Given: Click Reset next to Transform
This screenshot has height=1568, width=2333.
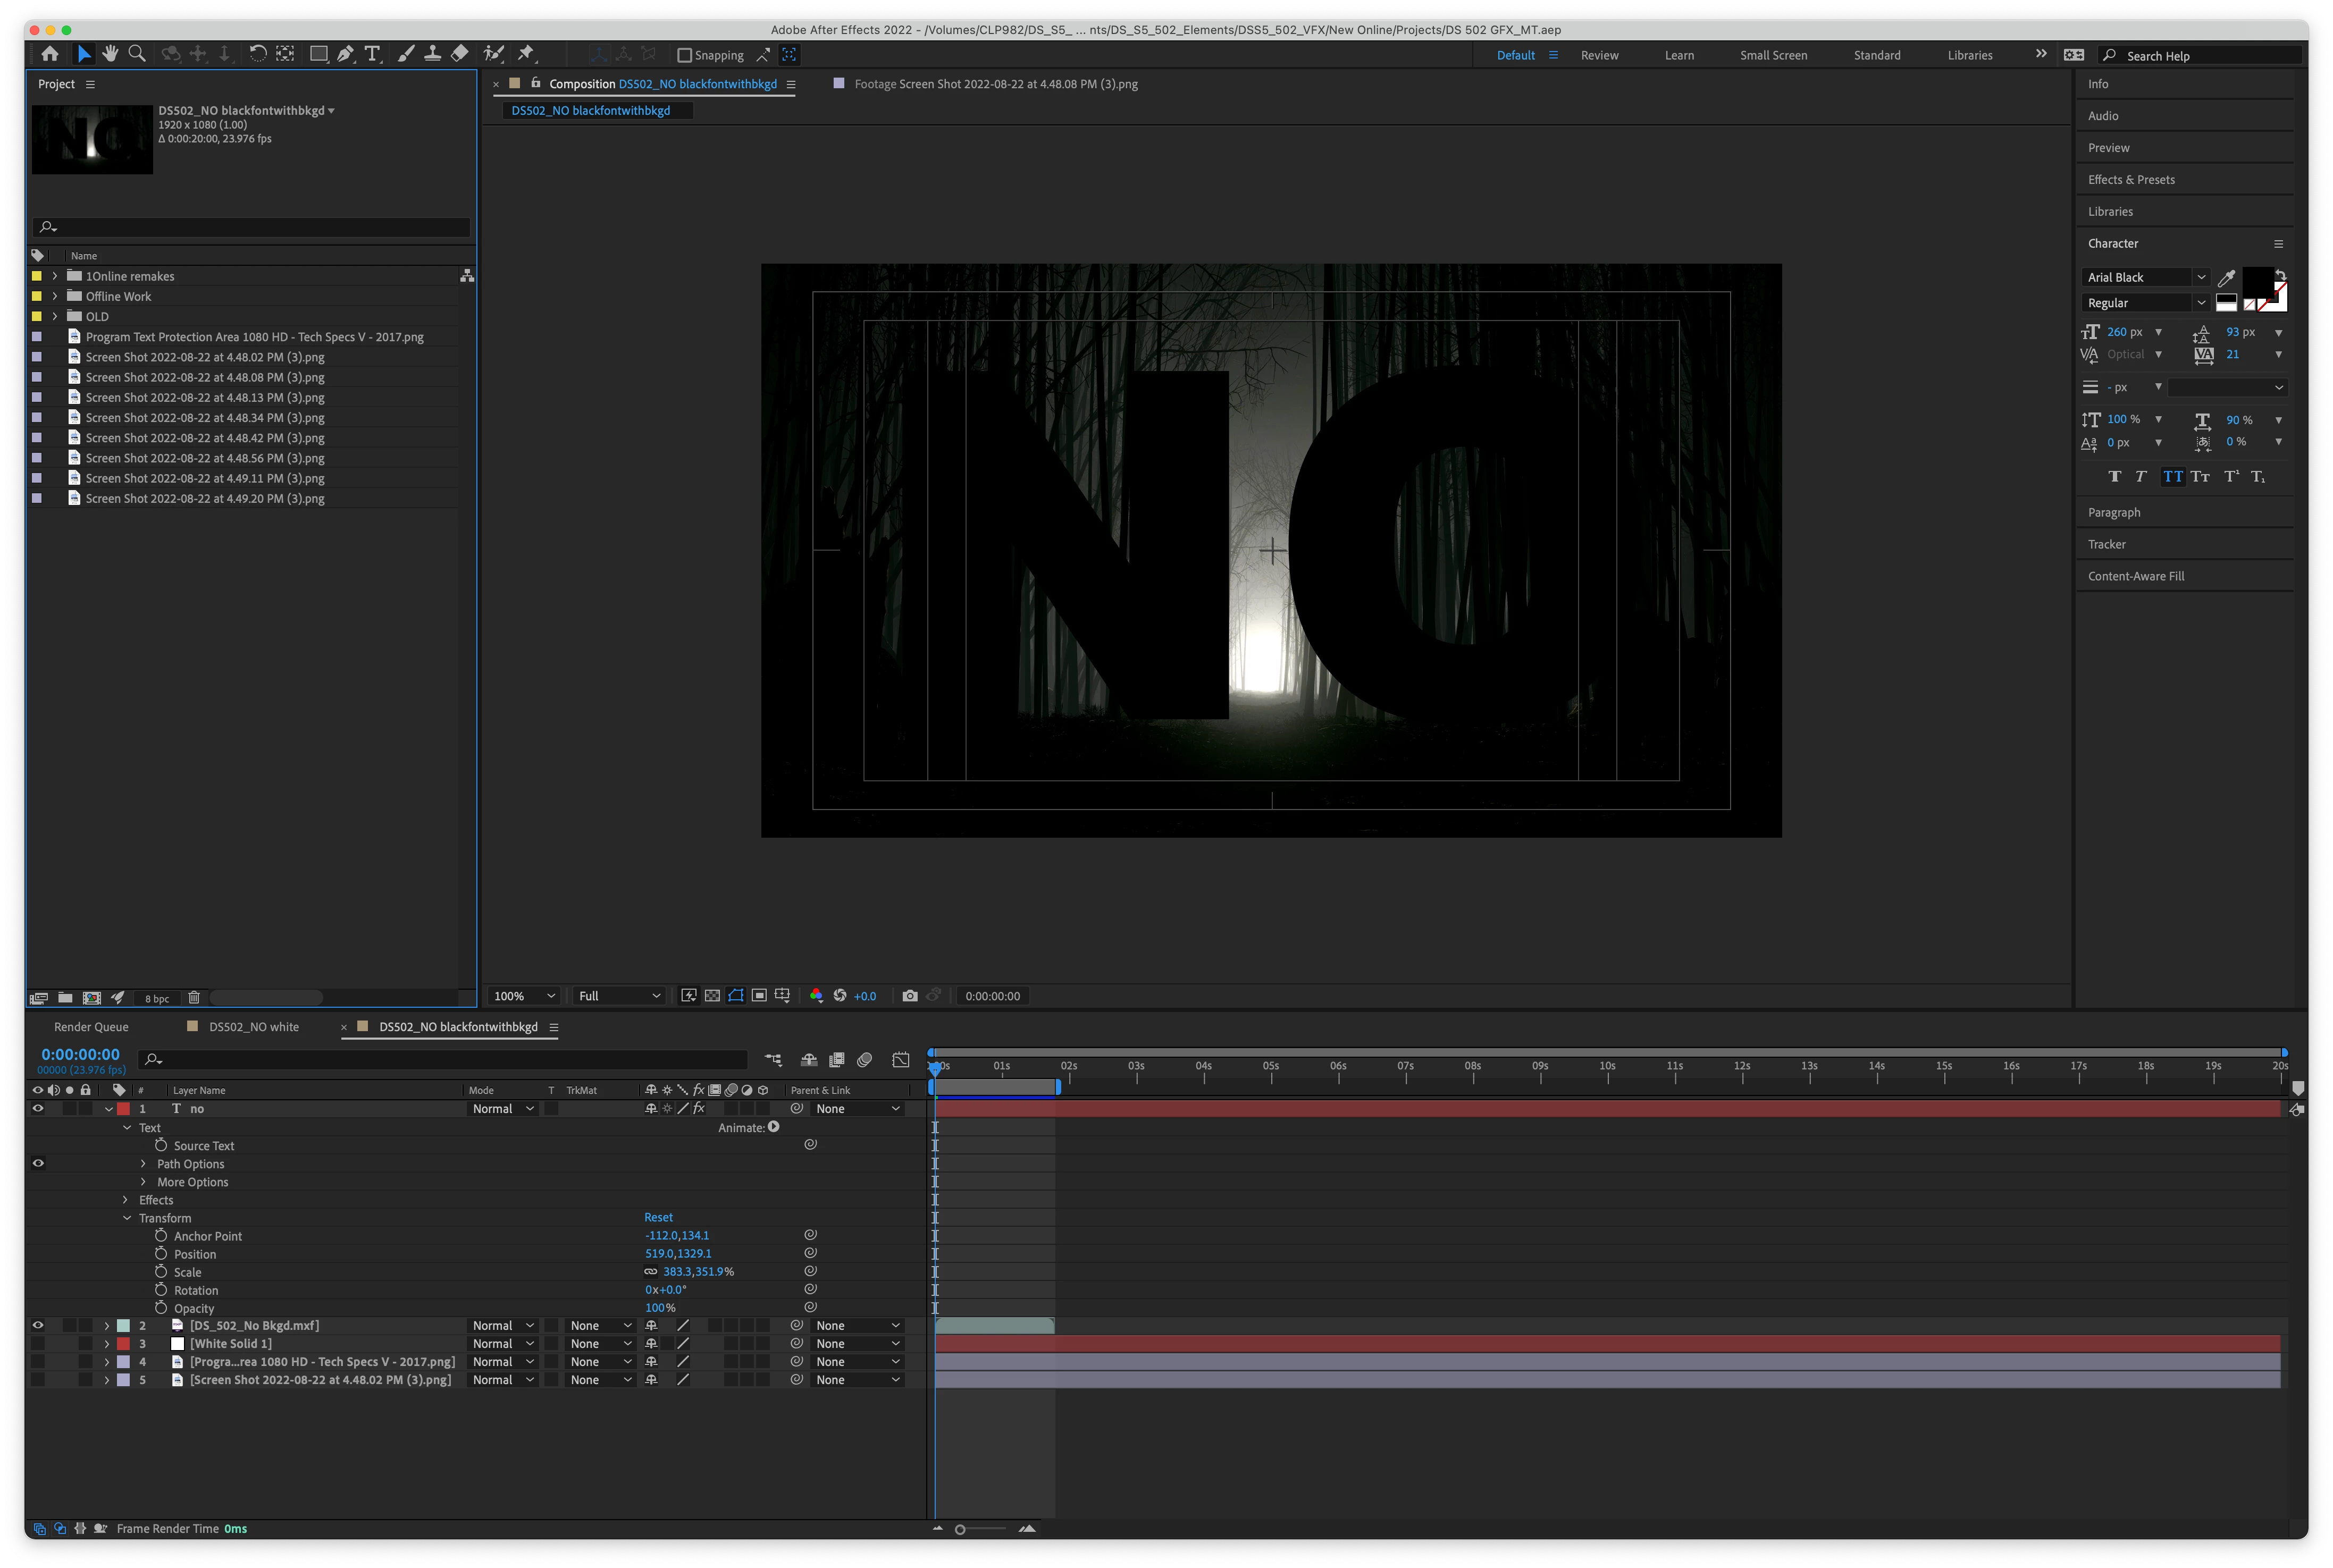Looking at the screenshot, I should [658, 1218].
